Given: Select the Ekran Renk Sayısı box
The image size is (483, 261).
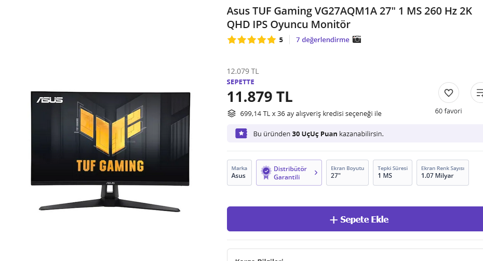Looking at the screenshot, I should (442, 173).
